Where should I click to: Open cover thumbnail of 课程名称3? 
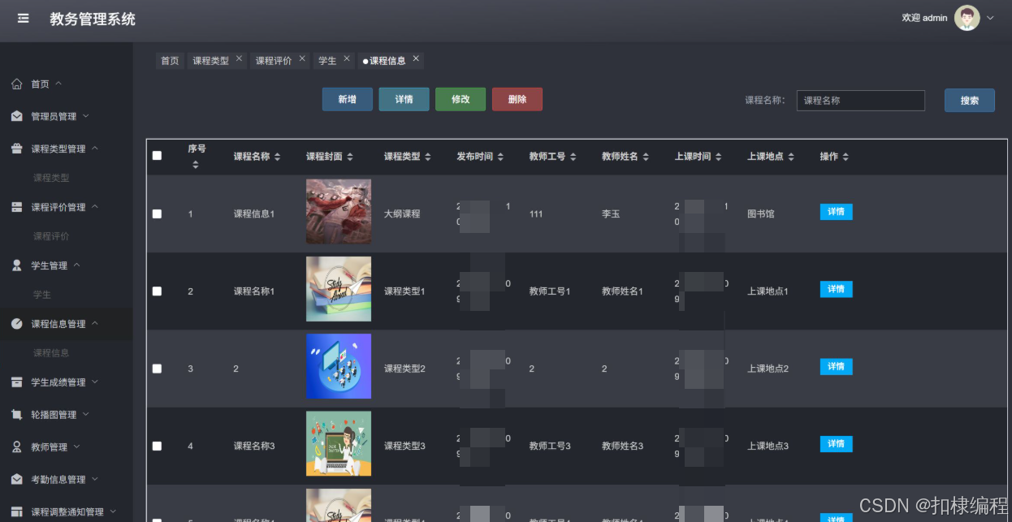click(339, 443)
